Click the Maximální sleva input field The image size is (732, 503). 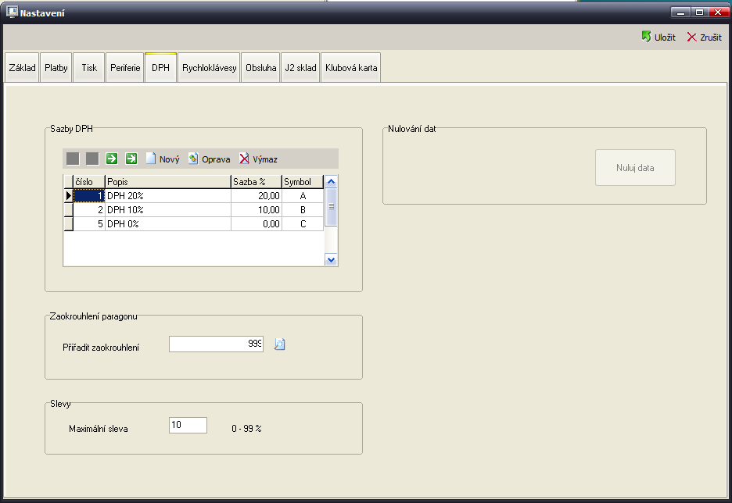(x=188, y=425)
